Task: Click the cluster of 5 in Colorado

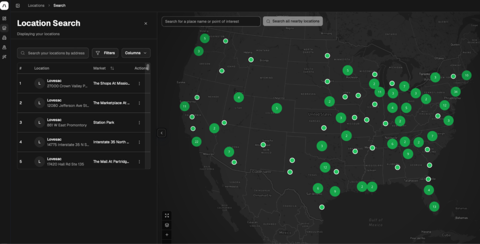Action: (277, 108)
